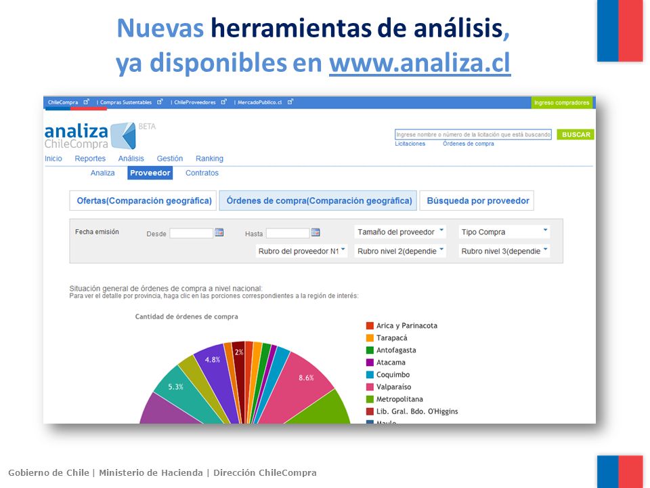Switch to Ofertas(Comparación geográfica) tab
Image resolution: width=650 pixels, height=488 pixels.
(x=144, y=201)
